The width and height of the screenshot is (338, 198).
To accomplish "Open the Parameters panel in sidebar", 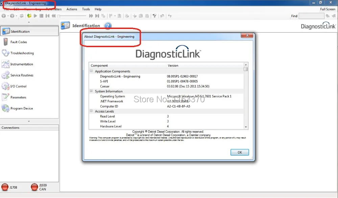I will click(29, 97).
